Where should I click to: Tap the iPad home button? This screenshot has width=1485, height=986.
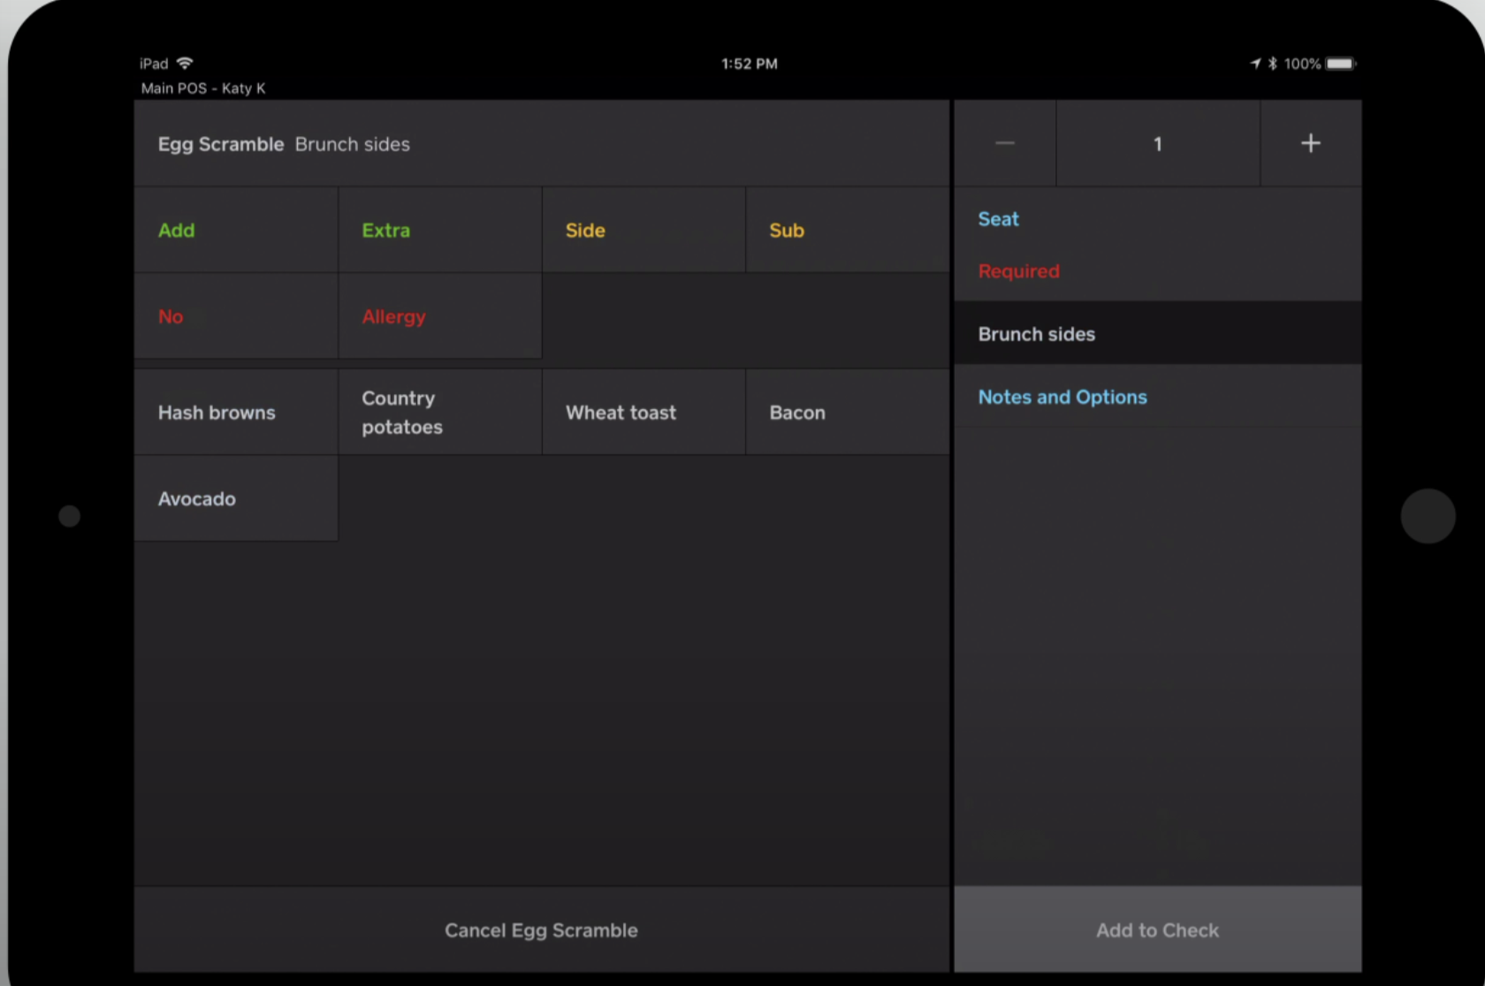point(1428,516)
